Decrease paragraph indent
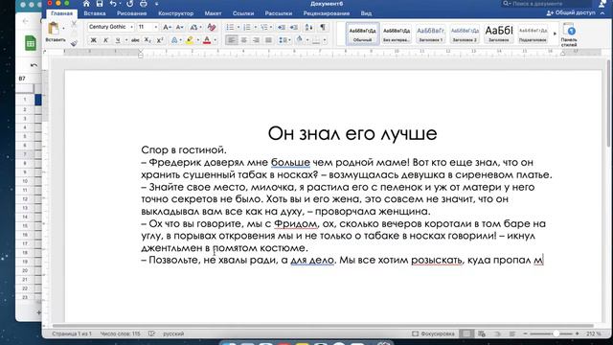 click(281, 27)
